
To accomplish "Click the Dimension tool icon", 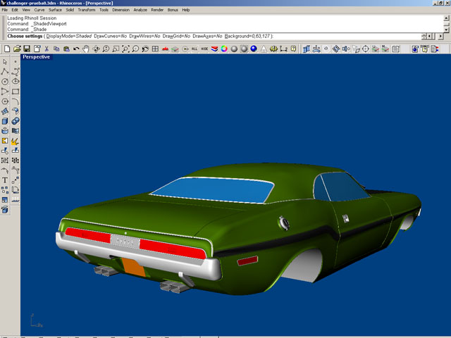I will (283, 49).
